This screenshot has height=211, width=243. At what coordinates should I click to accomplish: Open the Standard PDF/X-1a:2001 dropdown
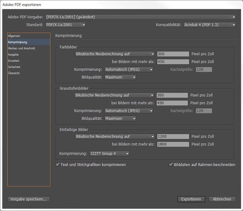point(65,25)
